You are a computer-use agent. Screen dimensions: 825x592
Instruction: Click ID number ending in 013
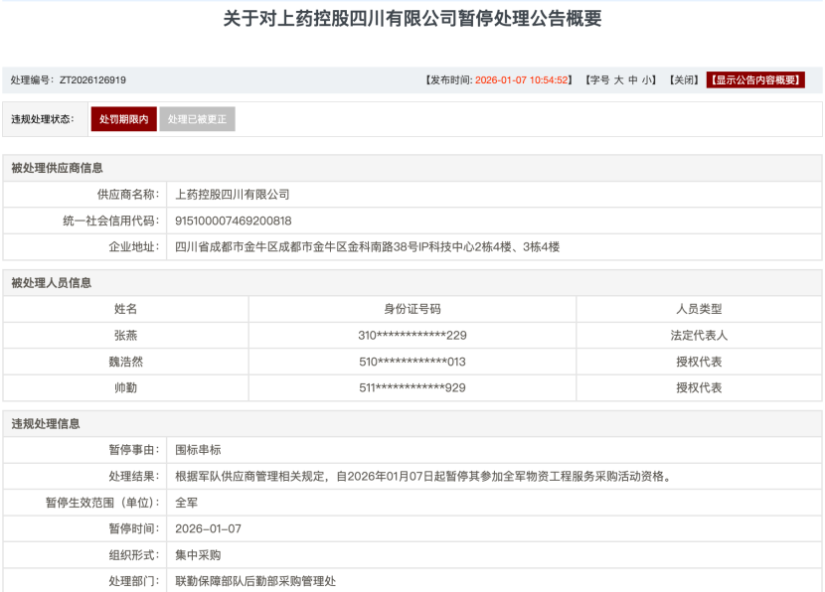pyautogui.click(x=412, y=362)
